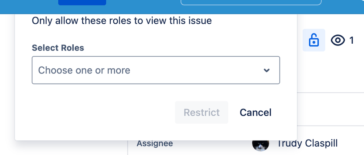Click the Restrict button
The height and width of the screenshot is (155, 364).
(x=201, y=112)
